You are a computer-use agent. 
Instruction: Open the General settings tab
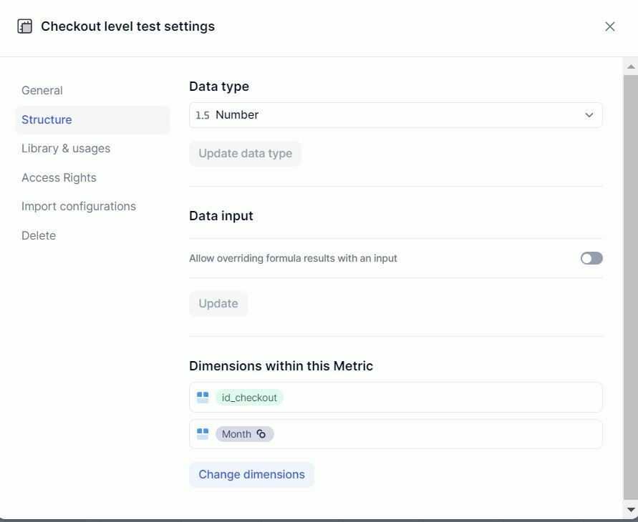42,91
